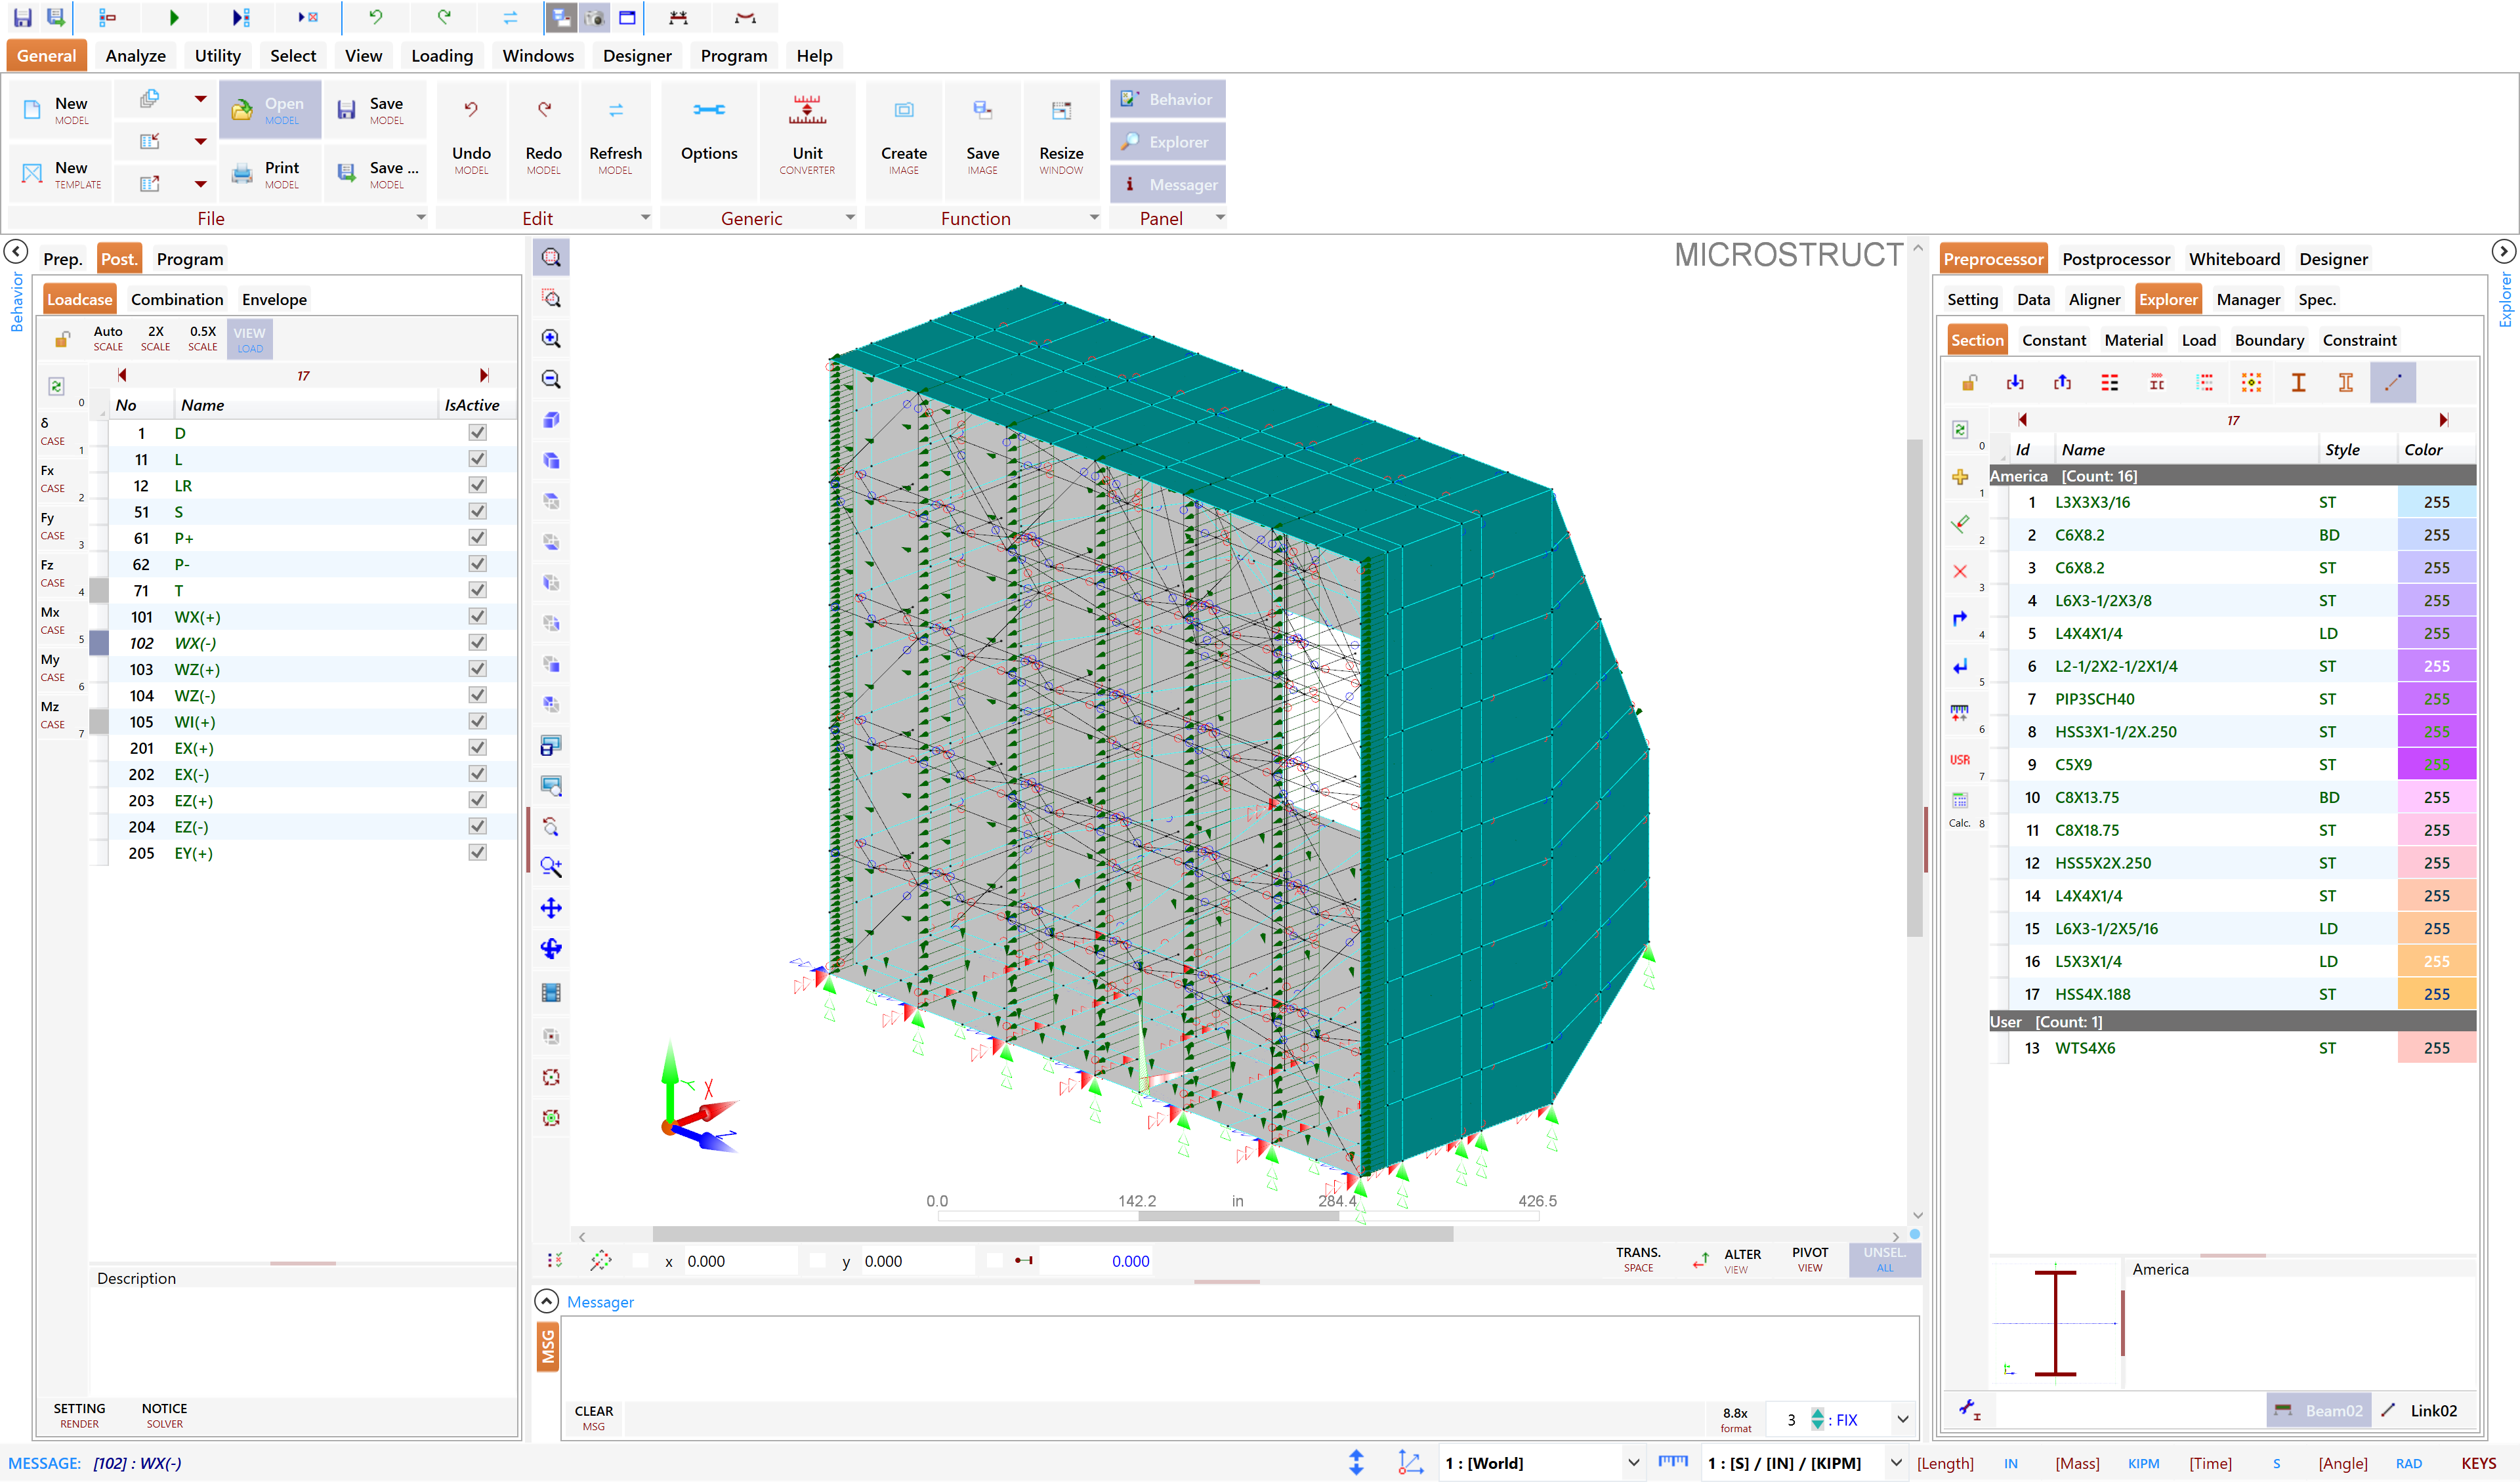Click the zoom-in magnifier in view toolbar
Screen dimensions: 2520x1482
[551, 338]
